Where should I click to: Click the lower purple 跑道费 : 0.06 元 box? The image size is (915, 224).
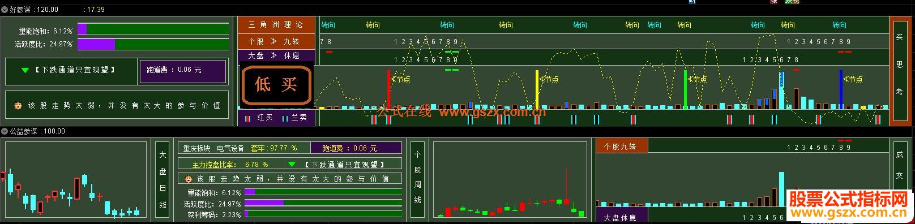click(x=356, y=148)
